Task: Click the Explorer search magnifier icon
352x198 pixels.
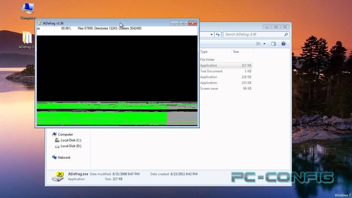Action: coord(286,34)
